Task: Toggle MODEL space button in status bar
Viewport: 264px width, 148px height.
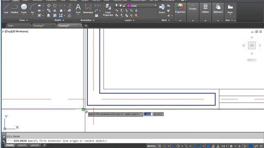Action: click(x=151, y=146)
